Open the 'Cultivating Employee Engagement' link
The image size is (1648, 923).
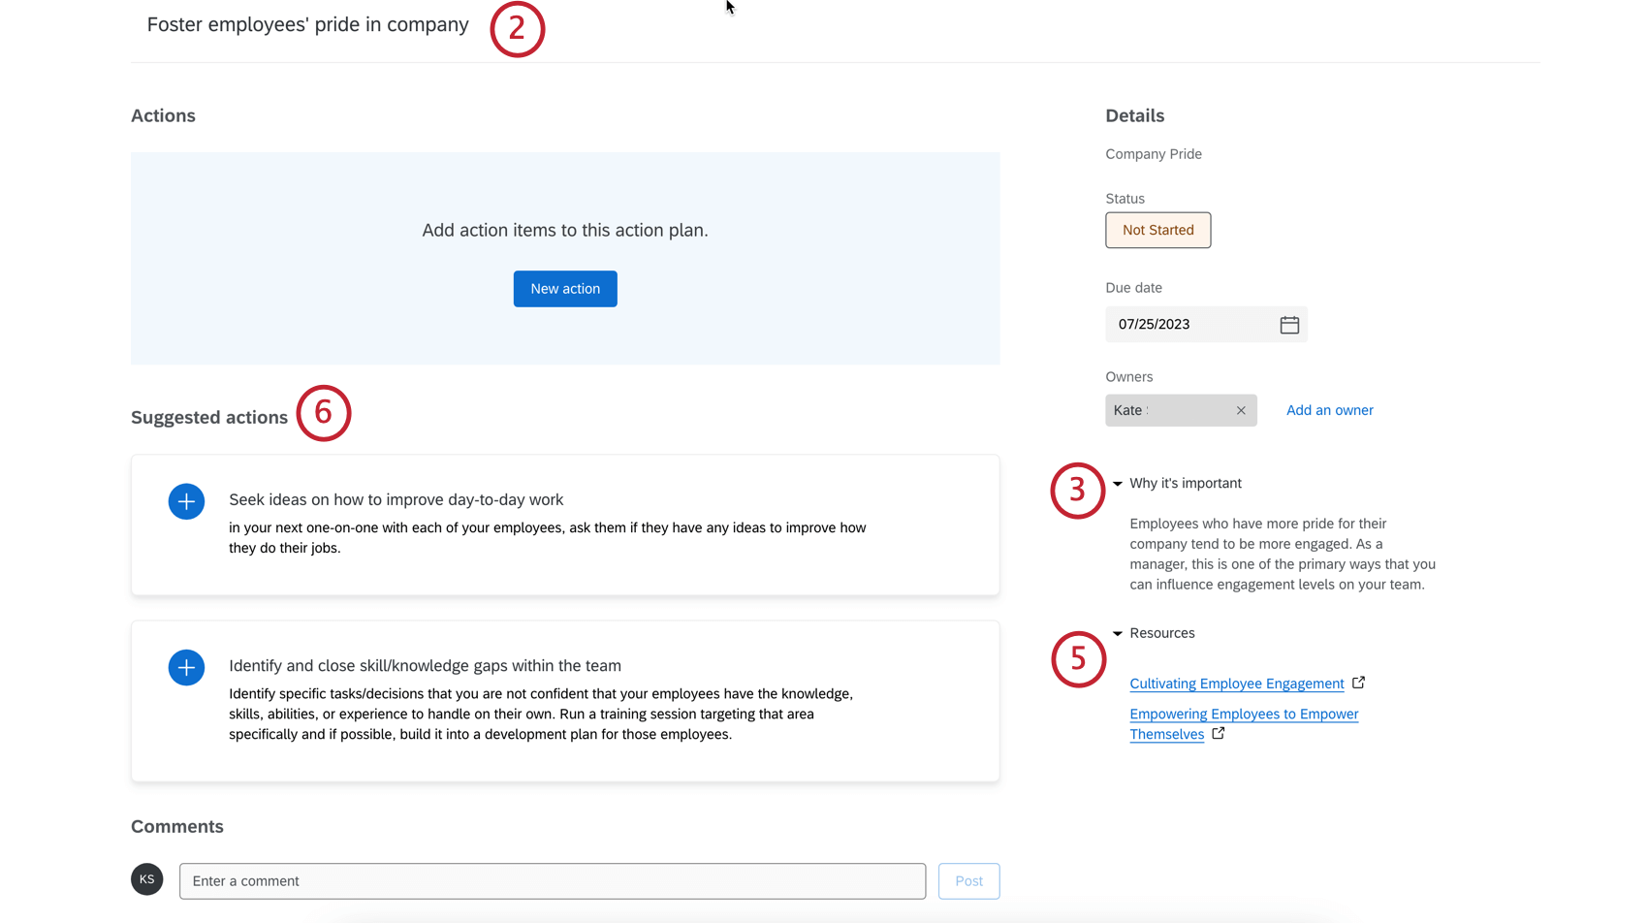click(1236, 684)
